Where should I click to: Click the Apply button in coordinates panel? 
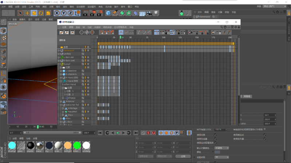click(x=183, y=156)
